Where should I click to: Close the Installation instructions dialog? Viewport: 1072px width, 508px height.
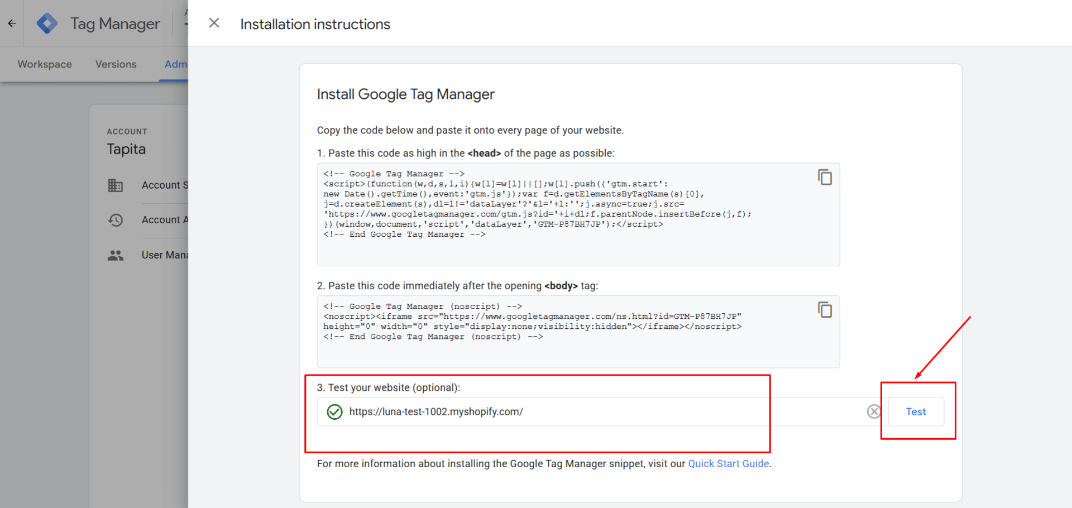tap(214, 23)
